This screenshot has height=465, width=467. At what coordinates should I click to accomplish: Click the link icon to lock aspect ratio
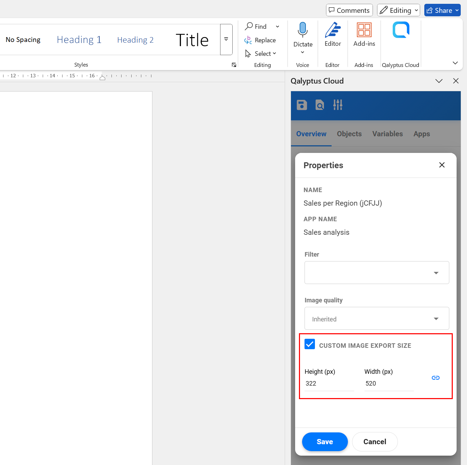point(435,378)
